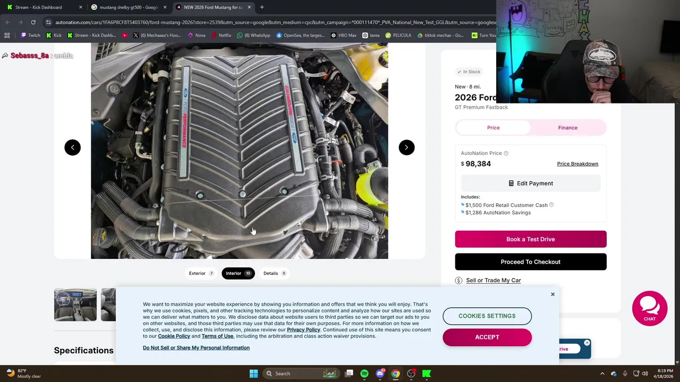680x382 pixels.
Task: Go back to the previous page
Action: 7,22
